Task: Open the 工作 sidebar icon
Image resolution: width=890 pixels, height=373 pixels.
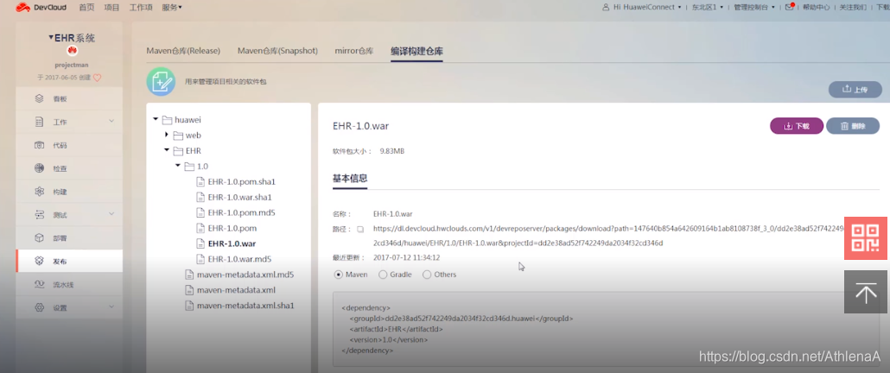Action: tap(39, 122)
